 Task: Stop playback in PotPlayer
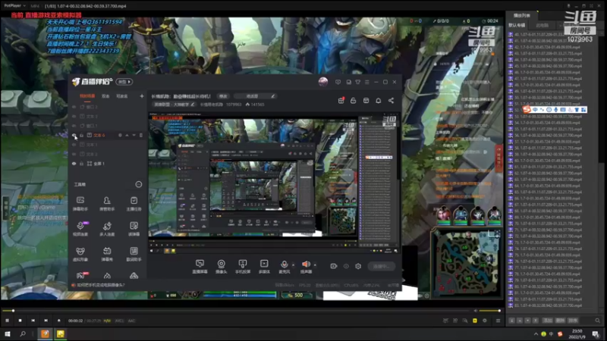pyautogui.click(x=20, y=321)
